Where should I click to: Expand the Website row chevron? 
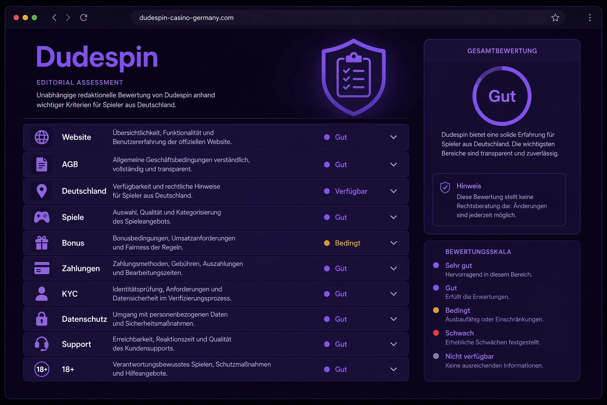(x=394, y=137)
